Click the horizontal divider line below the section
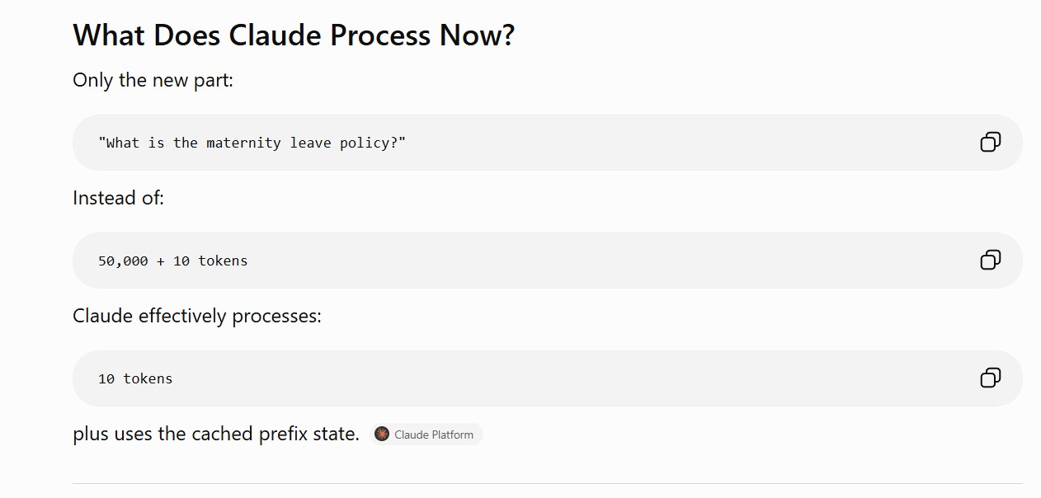The image size is (1041, 498). coord(548,483)
